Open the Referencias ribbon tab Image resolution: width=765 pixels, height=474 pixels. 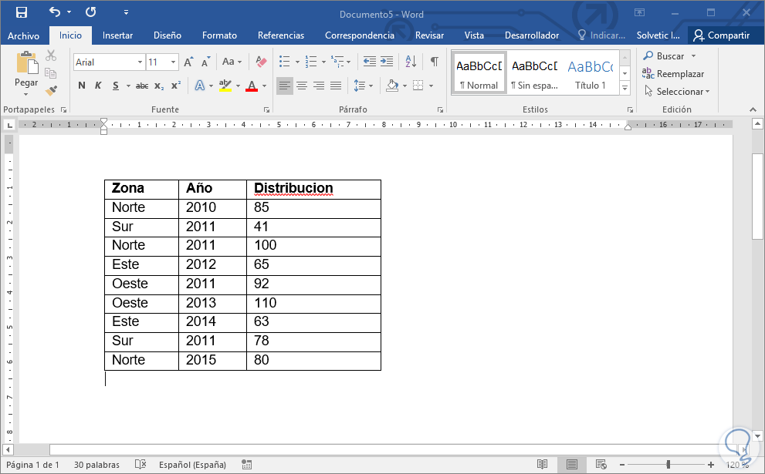281,35
